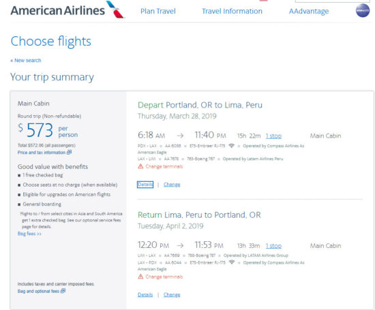
Task: Show the 1 stop info for departure flight
Action: 273,136
